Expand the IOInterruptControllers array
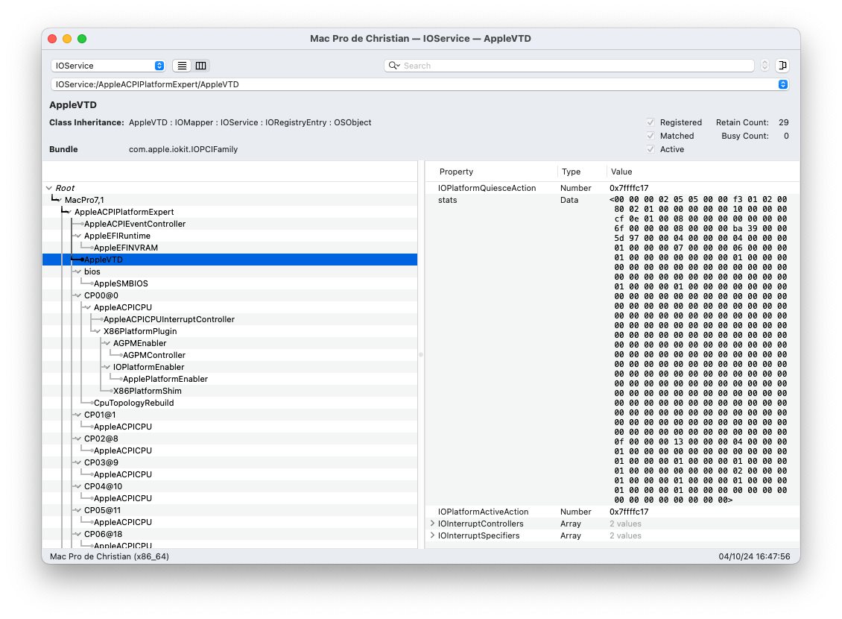This screenshot has height=619, width=842. pos(432,524)
